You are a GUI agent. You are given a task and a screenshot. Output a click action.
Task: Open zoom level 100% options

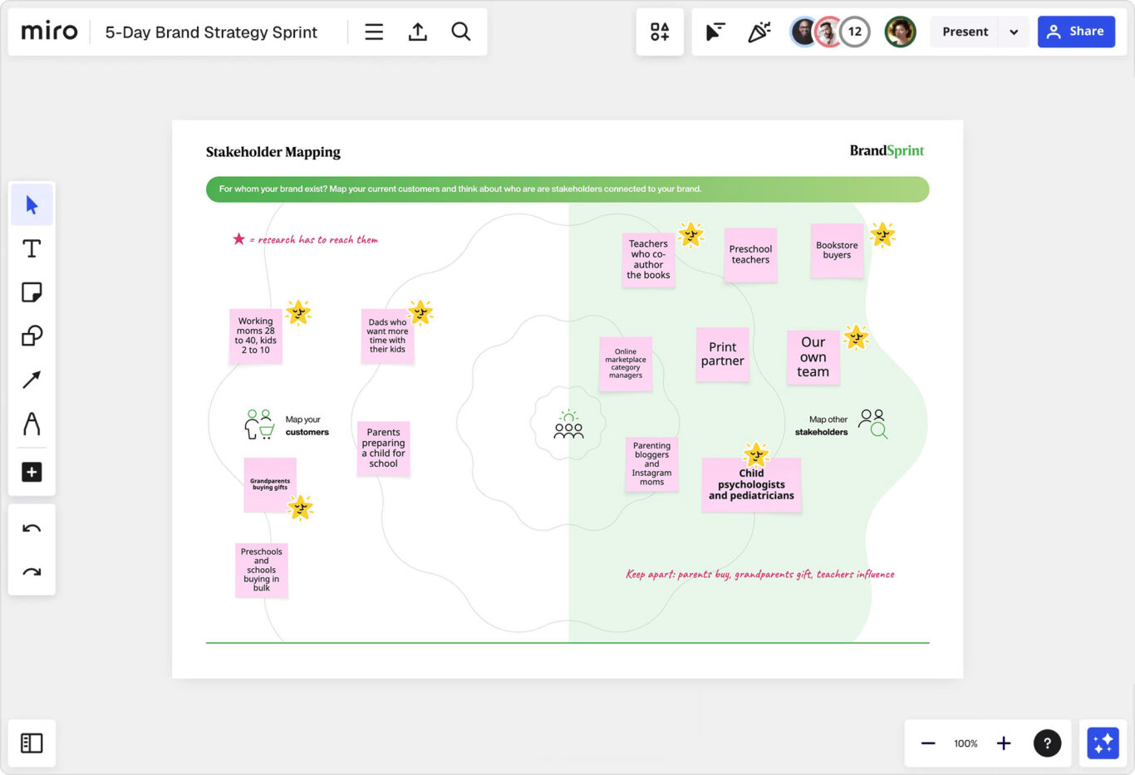965,743
